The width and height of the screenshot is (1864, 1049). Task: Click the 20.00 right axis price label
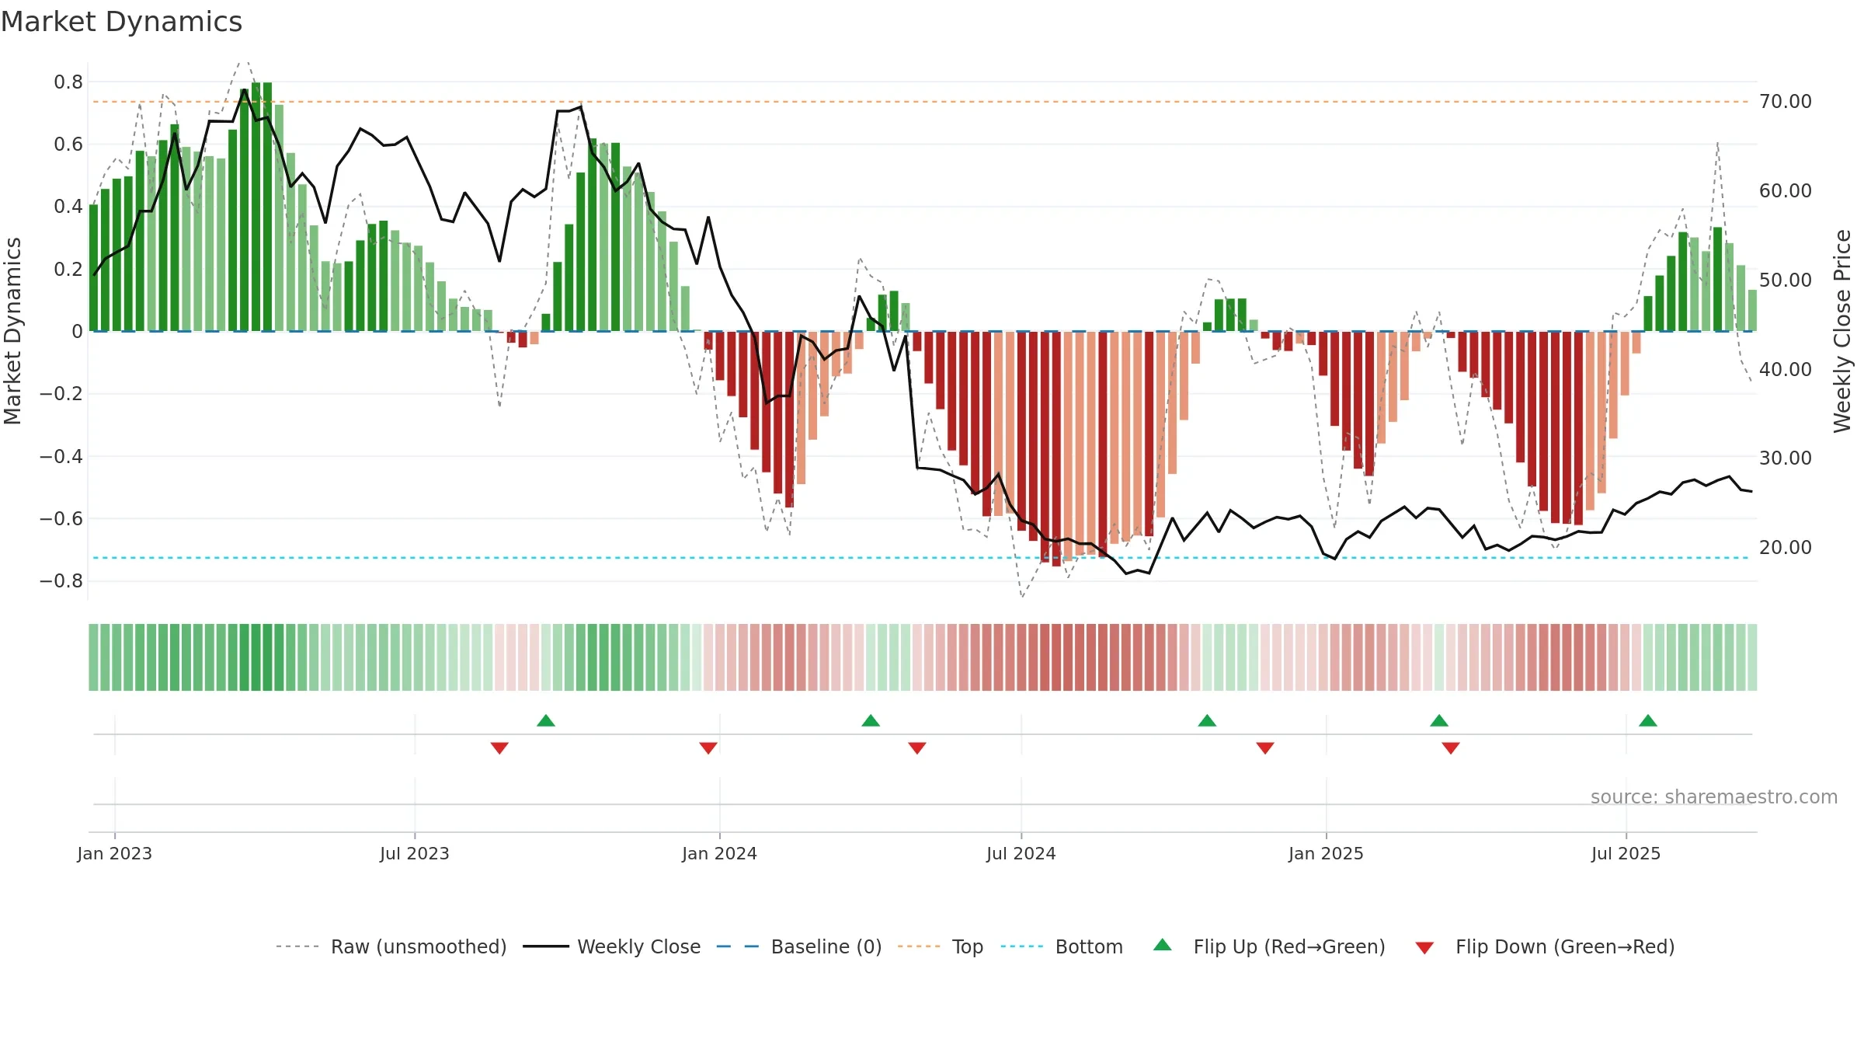click(1786, 548)
